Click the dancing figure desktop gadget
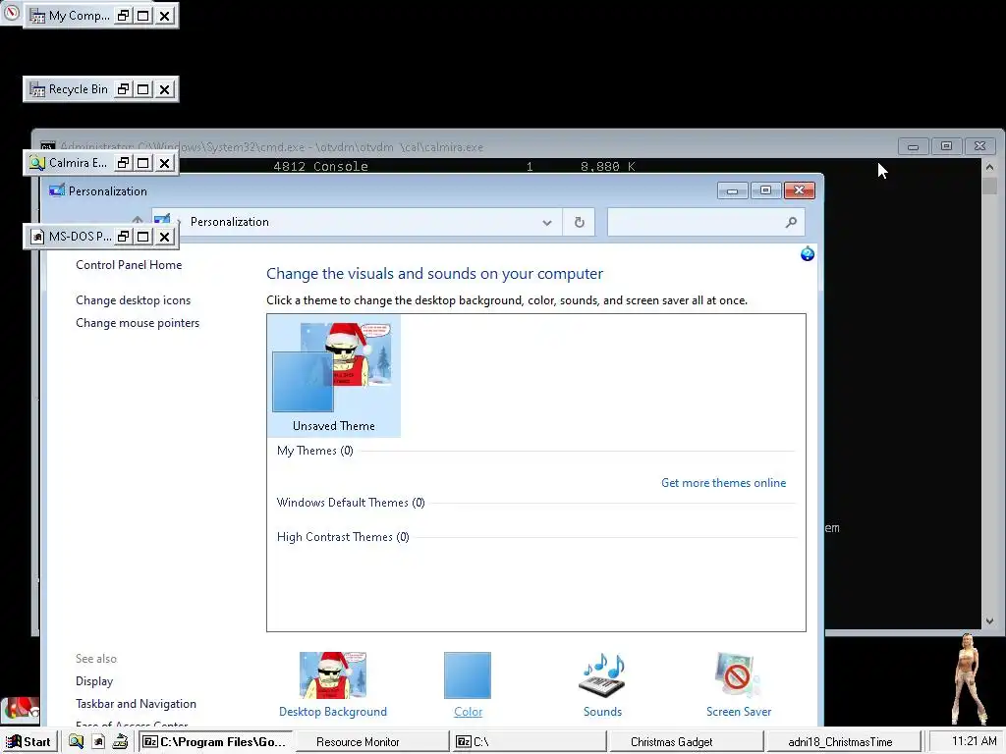Image resolution: width=1006 pixels, height=754 pixels. coord(969,678)
